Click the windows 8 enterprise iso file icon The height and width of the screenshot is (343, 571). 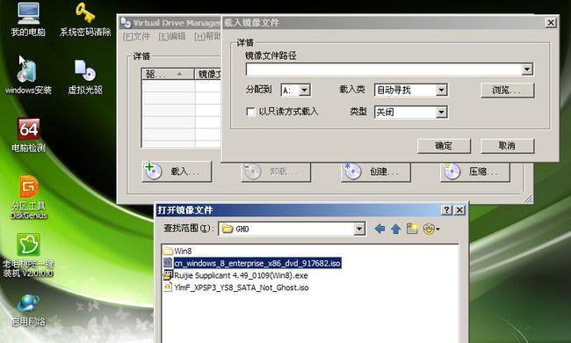tap(168, 263)
